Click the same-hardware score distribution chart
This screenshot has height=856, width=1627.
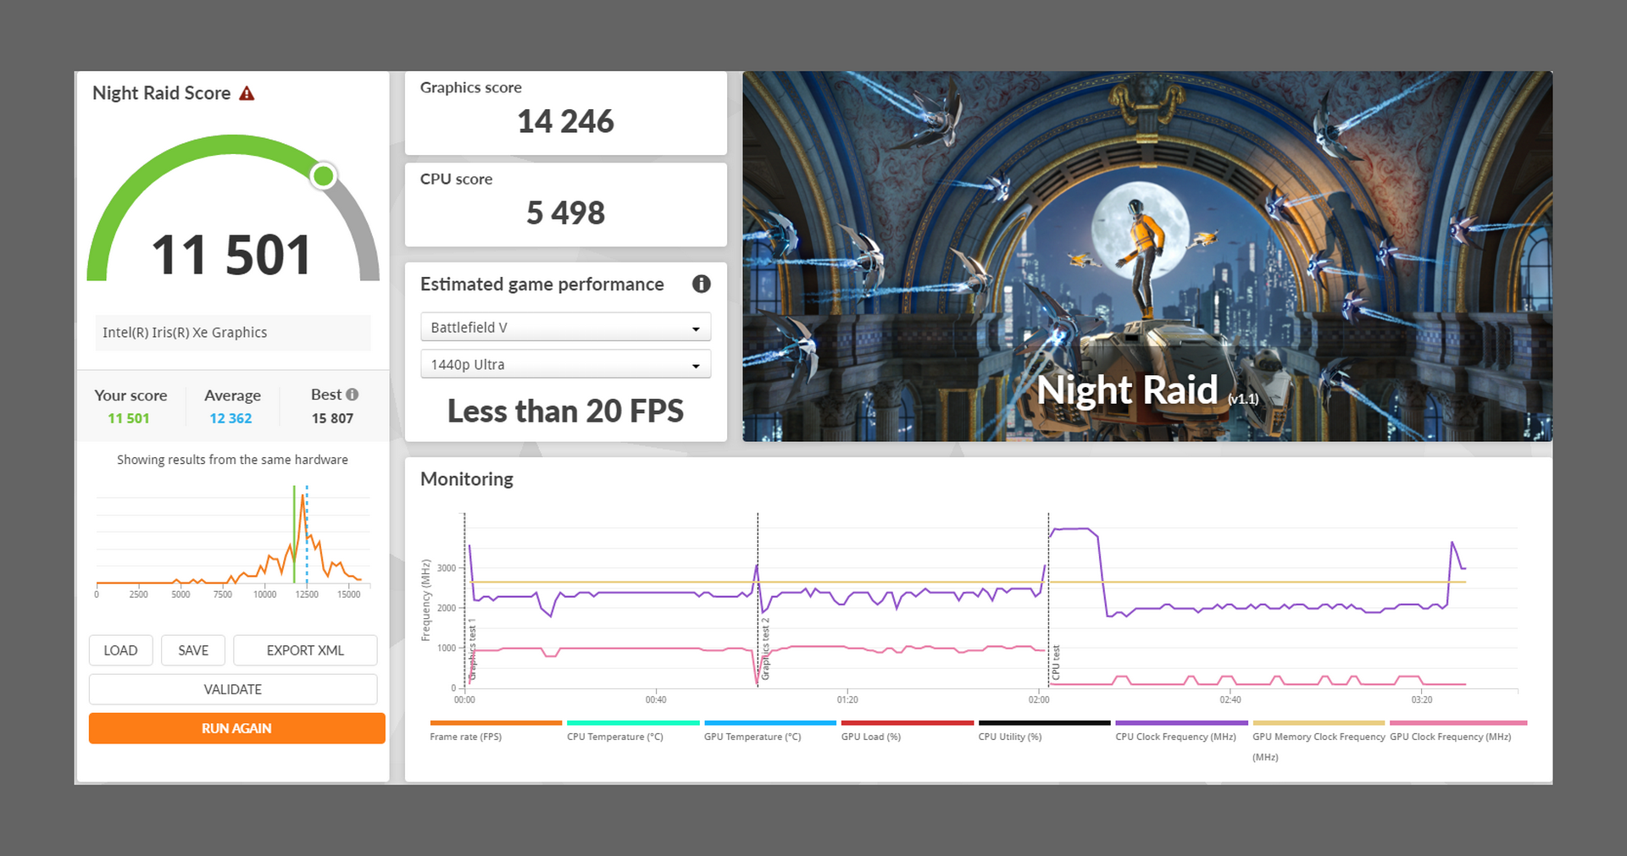coord(233,540)
